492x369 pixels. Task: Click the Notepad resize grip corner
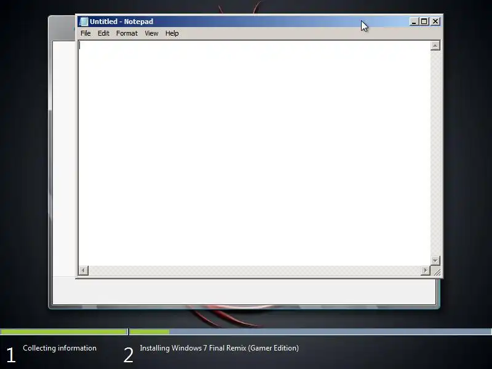pos(436,271)
